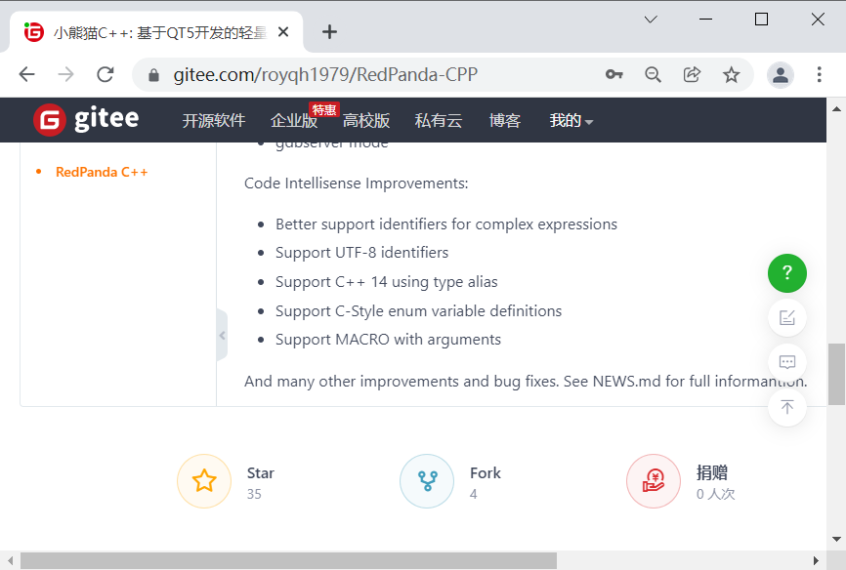This screenshot has height=570, width=846.
Task: Click the RedPanda C++ sidebar link
Action: [102, 172]
